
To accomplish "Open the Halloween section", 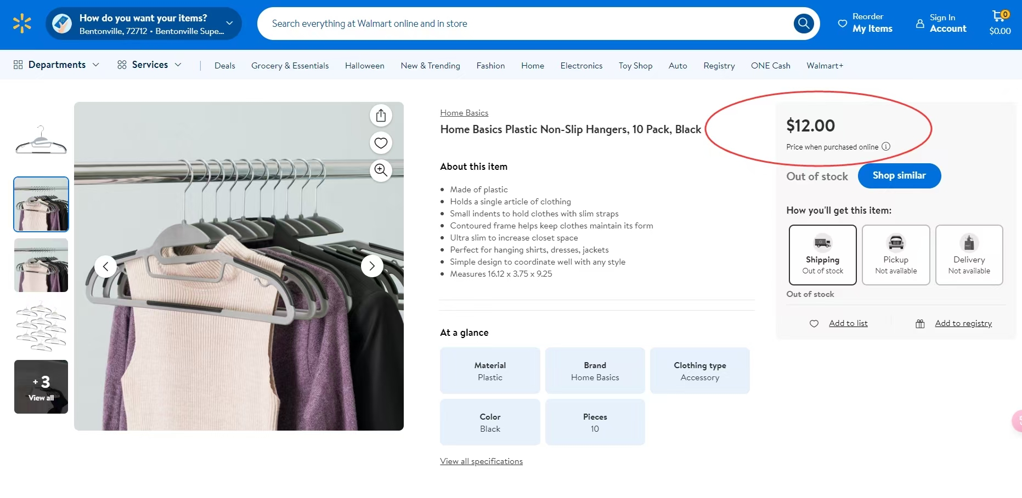I will pyautogui.click(x=365, y=66).
